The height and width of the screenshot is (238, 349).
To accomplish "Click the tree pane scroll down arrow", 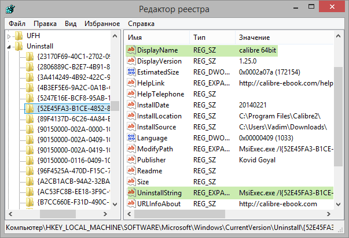I will (115, 204).
